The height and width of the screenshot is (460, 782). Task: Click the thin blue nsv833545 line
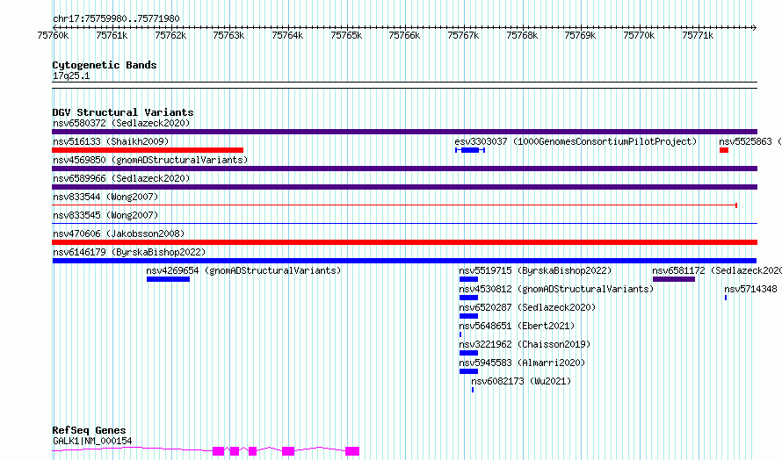404,223
